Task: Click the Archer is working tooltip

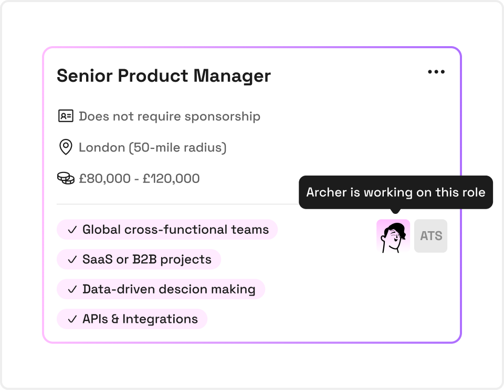Action: coord(396,192)
